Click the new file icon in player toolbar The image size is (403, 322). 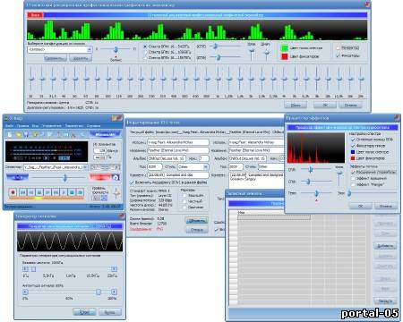pos(10,135)
